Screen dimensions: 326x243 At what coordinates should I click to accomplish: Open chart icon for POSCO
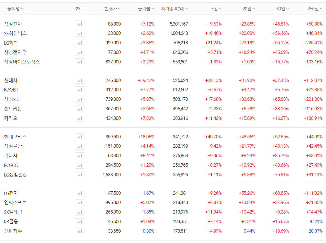pyautogui.click(x=80, y=165)
